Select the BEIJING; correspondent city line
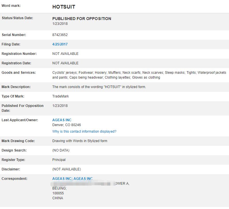This screenshot has height=209, width=229. [59, 188]
